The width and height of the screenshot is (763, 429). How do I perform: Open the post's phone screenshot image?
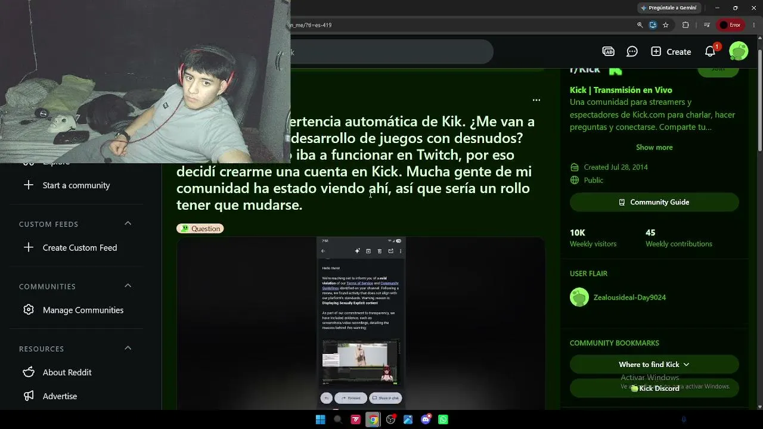click(361, 322)
